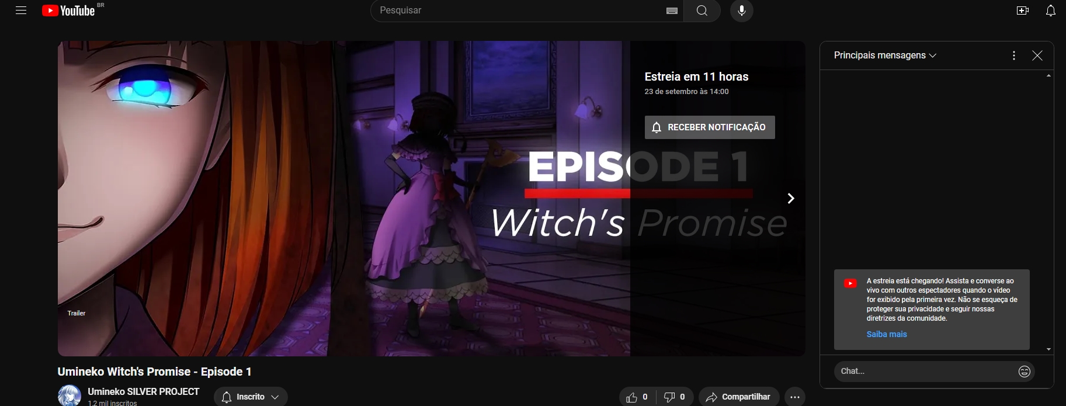Click the 1,2 mil inscritos subscriber count
Viewport: 1066px width, 406px height.
112,402
